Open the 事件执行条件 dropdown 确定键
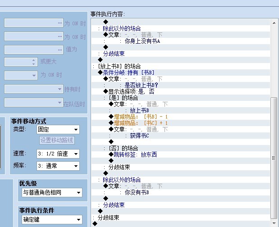 [x=52, y=220]
